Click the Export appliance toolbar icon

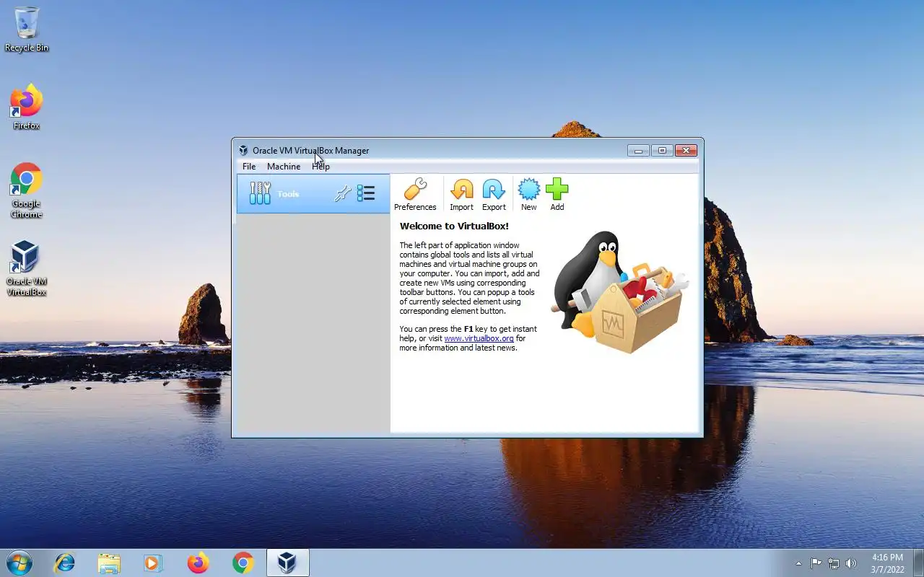[494, 195]
